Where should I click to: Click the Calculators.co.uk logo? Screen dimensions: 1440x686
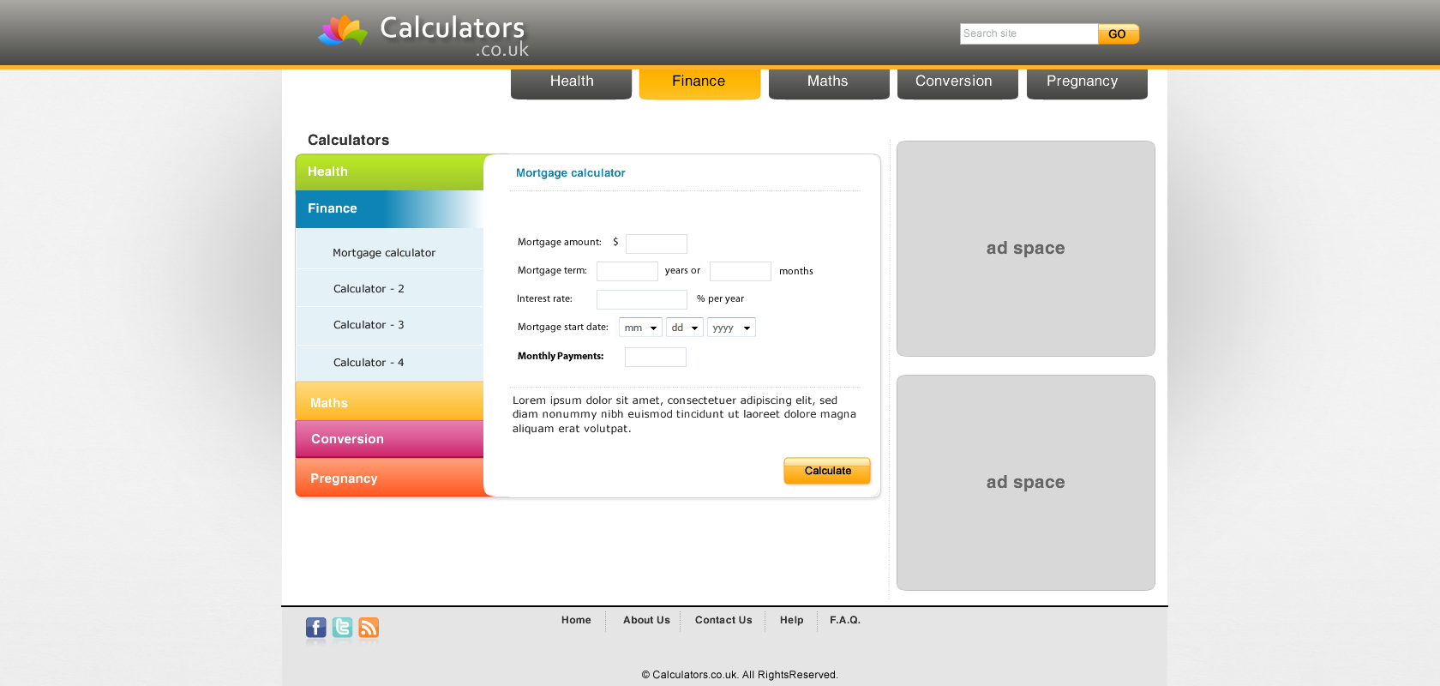coord(423,35)
